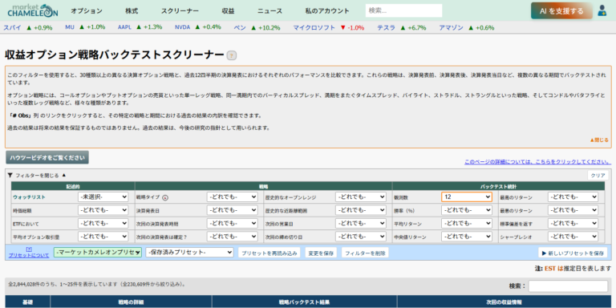Open the user account profile icon
Viewport: 616px width, 308px height.
[x=602, y=10]
